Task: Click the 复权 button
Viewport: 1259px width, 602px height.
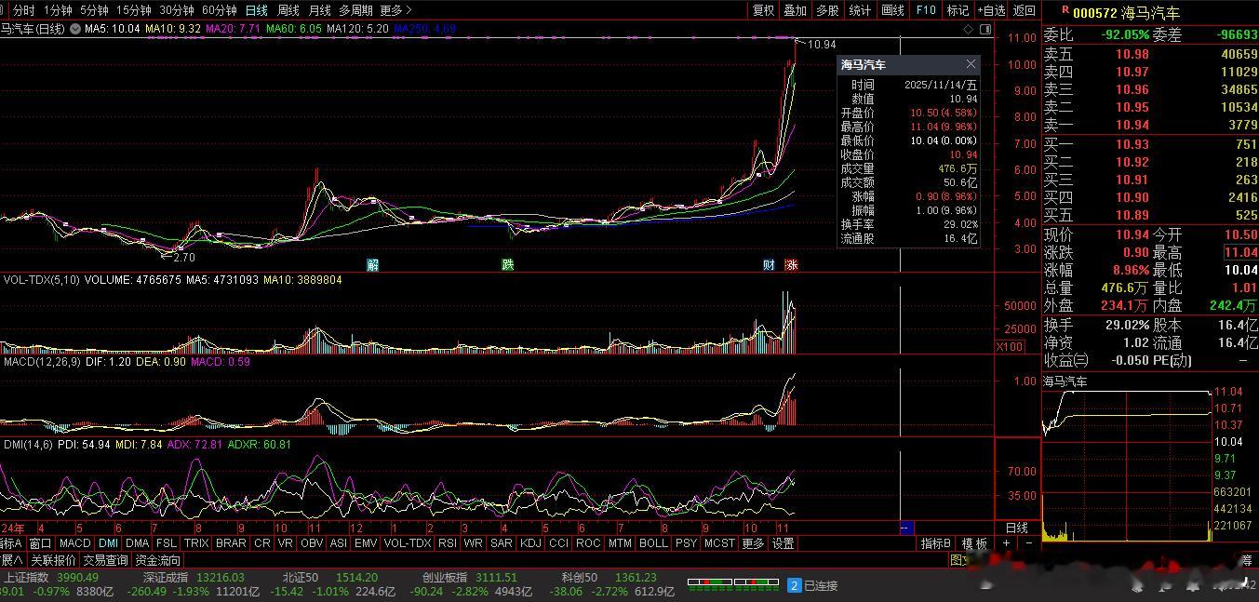Action: coord(763,10)
